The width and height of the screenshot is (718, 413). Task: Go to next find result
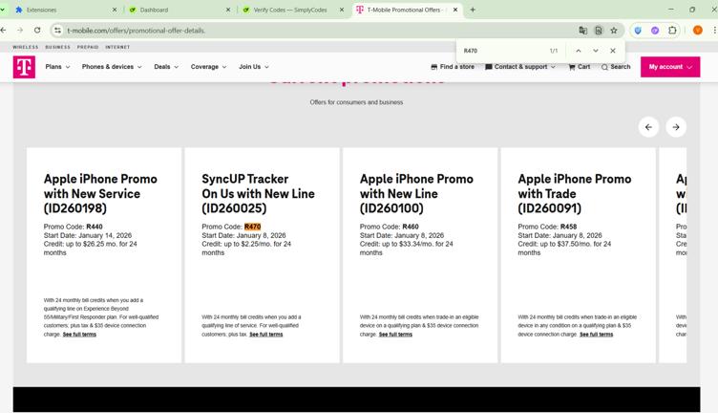click(x=596, y=51)
